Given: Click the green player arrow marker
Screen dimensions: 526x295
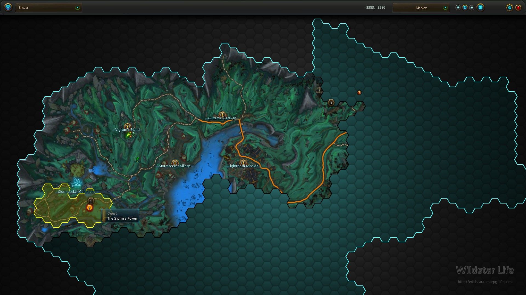Looking at the screenshot, I should coord(128,135).
